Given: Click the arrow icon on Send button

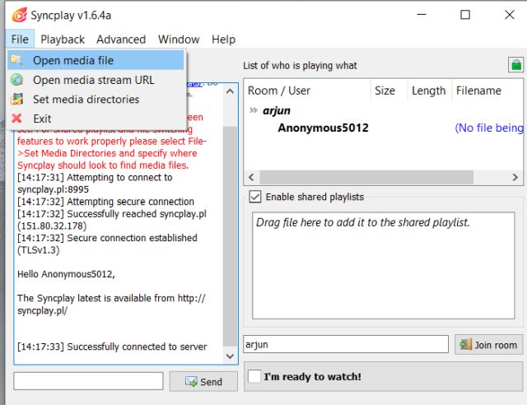Looking at the screenshot, I should click(191, 381).
